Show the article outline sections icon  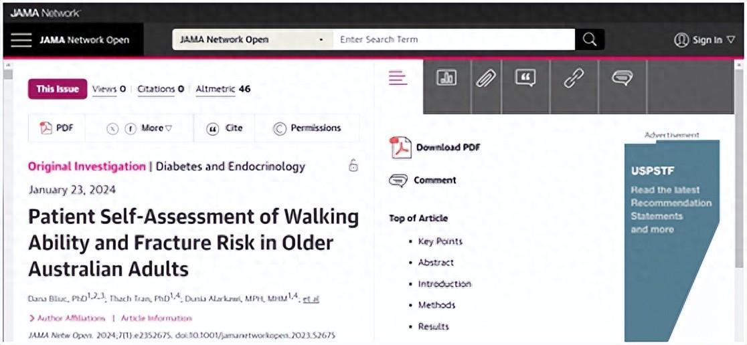[x=398, y=78]
